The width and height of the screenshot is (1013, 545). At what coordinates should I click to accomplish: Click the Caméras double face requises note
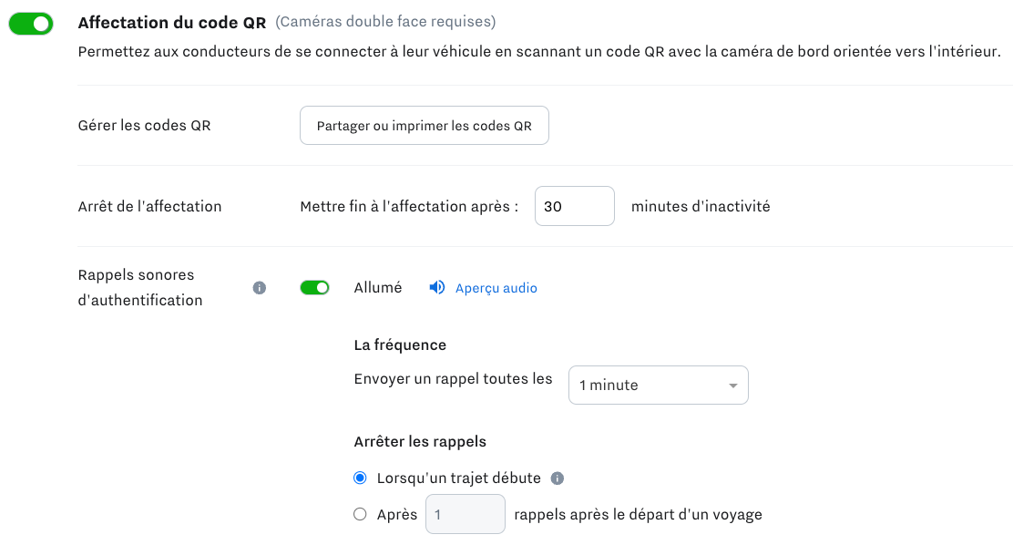coord(385,22)
